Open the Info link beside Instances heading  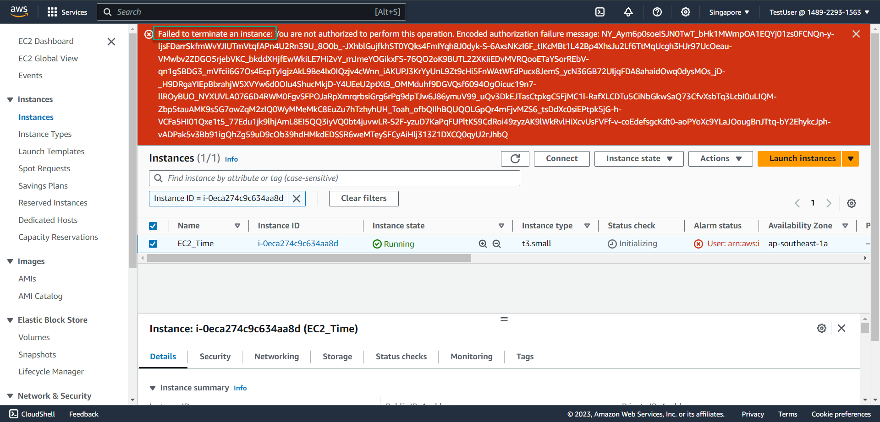(x=231, y=159)
